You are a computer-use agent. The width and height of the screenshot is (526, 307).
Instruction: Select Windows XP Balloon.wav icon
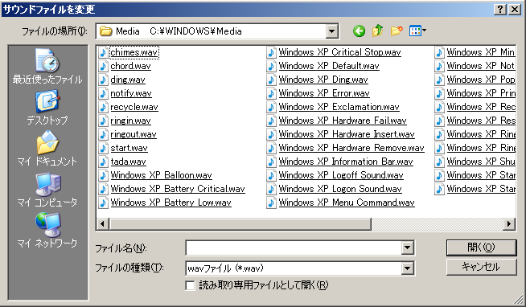click(103, 175)
